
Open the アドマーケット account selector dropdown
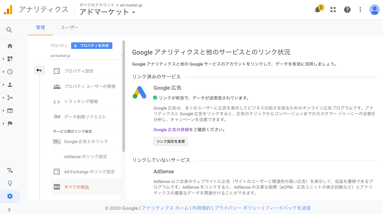tap(107, 12)
